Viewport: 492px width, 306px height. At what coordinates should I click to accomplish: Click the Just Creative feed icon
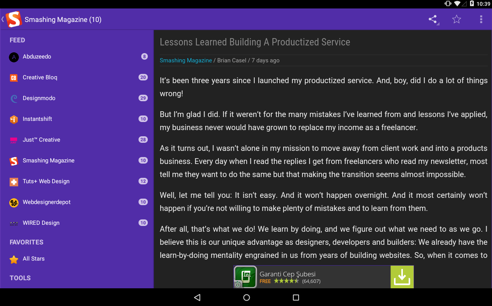(14, 140)
